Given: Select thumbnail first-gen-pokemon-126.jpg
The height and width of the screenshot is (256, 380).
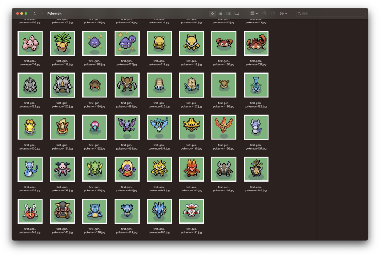Looking at the screenshot, I should pos(159,85).
